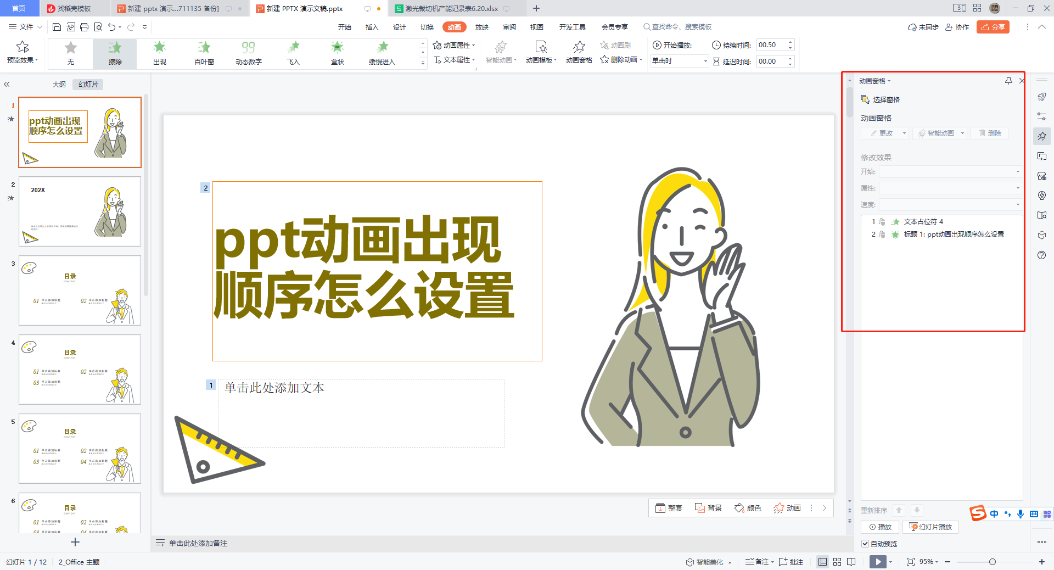Select animation item 文本占位符 4
Viewport: 1054px width, 570px height.
941,222
